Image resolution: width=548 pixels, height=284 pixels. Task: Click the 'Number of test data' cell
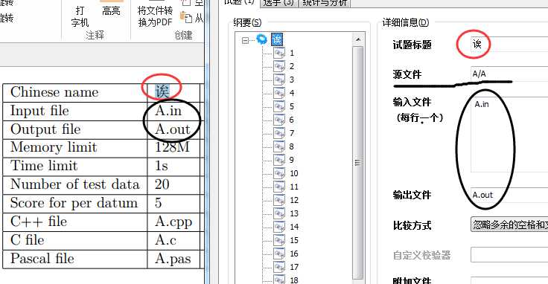74,184
